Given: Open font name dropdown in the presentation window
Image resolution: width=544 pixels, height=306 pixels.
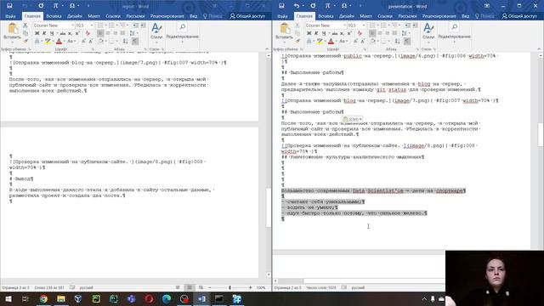Looking at the screenshot, I should 344,25.
